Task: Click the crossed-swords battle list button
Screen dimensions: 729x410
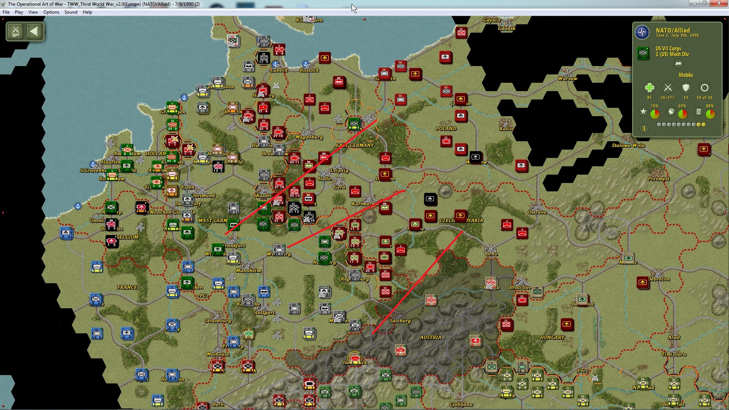Action: [16, 32]
